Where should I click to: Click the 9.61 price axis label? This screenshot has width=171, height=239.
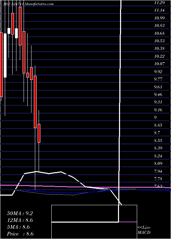158,87
